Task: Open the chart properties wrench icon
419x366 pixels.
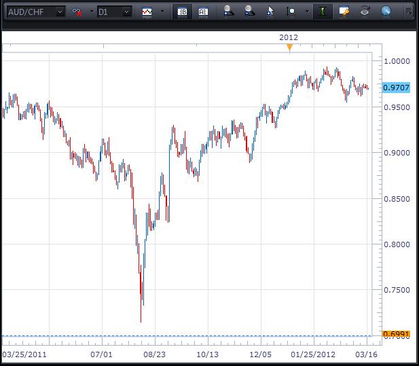Action: 344,12
